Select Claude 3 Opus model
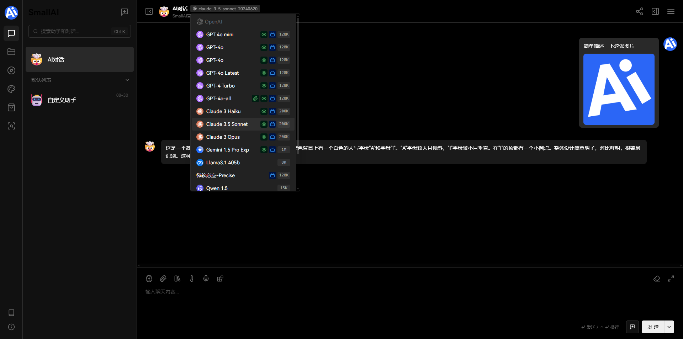 243,137
